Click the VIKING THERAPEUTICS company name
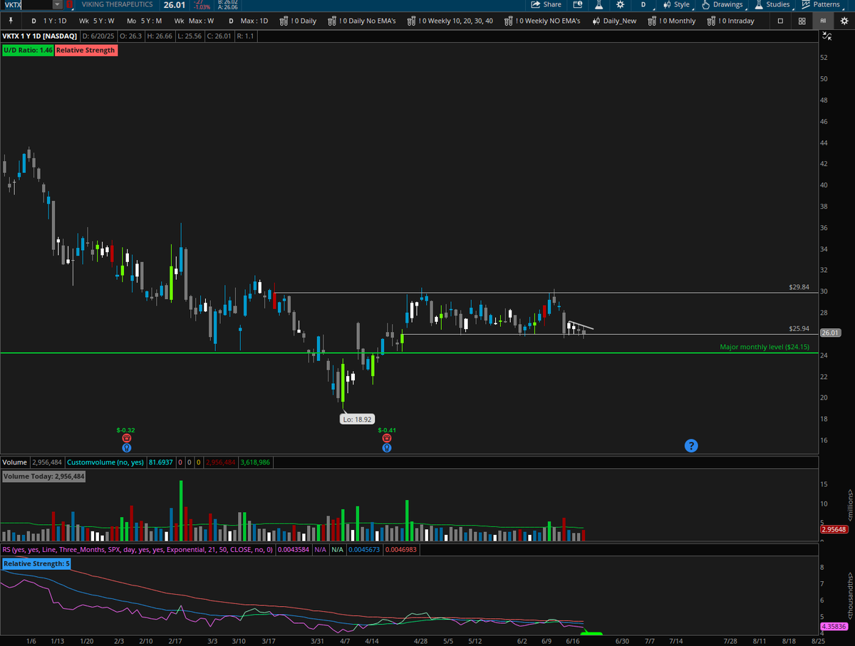This screenshot has width=855, height=646. (x=118, y=4)
